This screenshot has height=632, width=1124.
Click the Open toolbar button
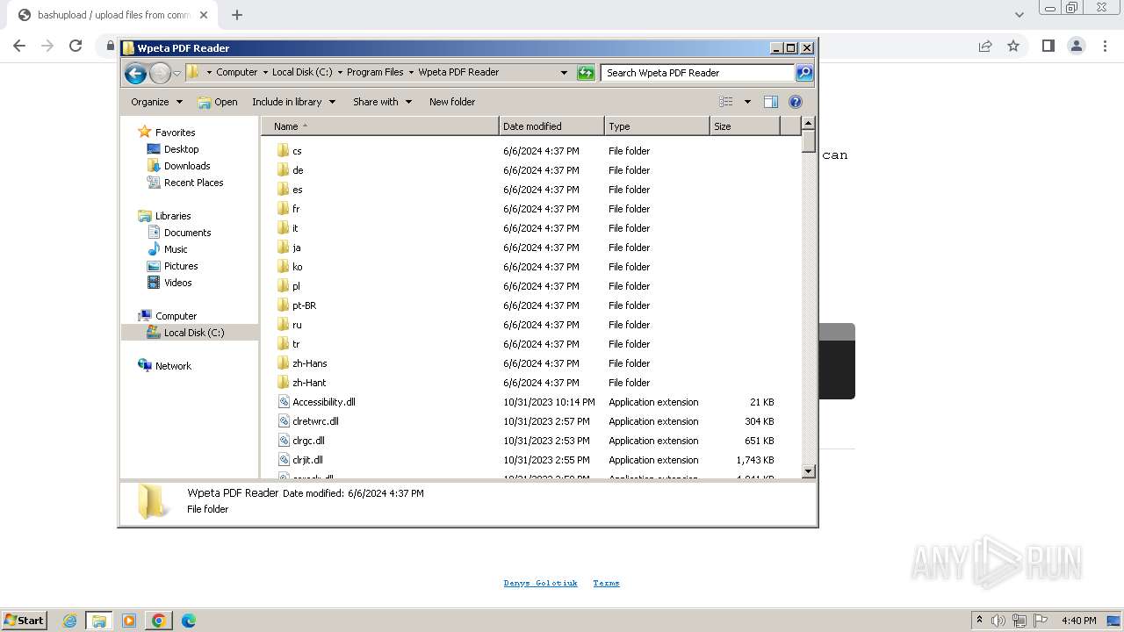(x=218, y=102)
